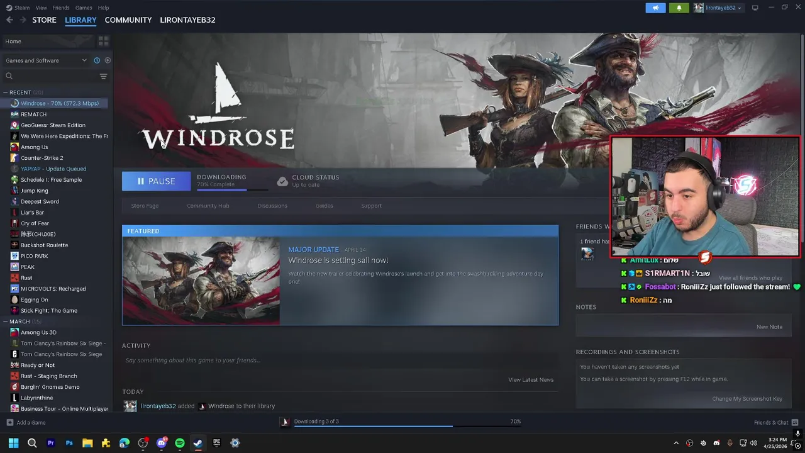The height and width of the screenshot is (453, 805).
Task: Open the Community Hub link
Action: (x=208, y=206)
